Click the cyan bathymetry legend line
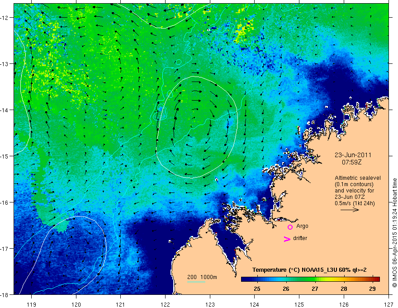This screenshot has width=398, height=308. [x=196, y=282]
